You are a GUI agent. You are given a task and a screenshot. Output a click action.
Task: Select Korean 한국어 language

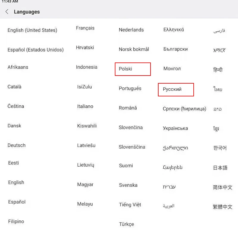pos(220,148)
